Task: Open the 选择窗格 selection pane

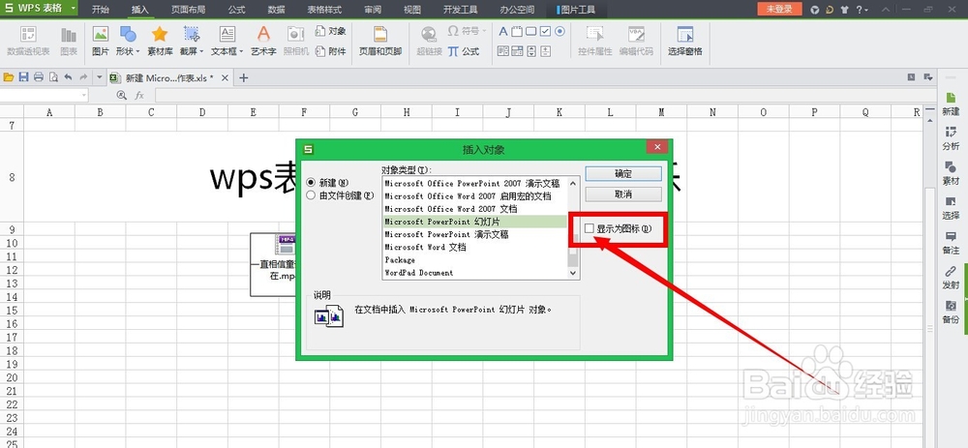Action: (x=684, y=42)
